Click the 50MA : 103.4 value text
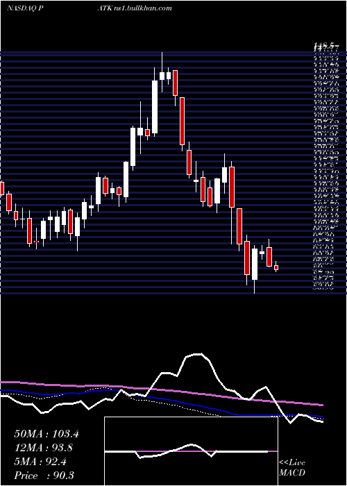Screen dimensions: 347x486 pyautogui.click(x=46, y=434)
